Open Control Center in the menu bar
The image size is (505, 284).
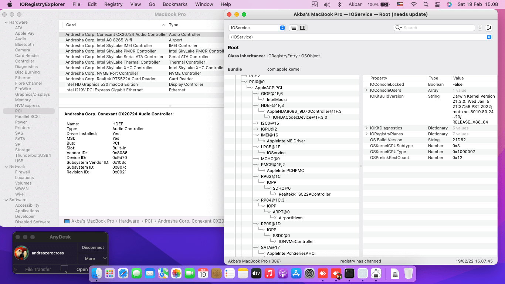click(x=438, y=4)
